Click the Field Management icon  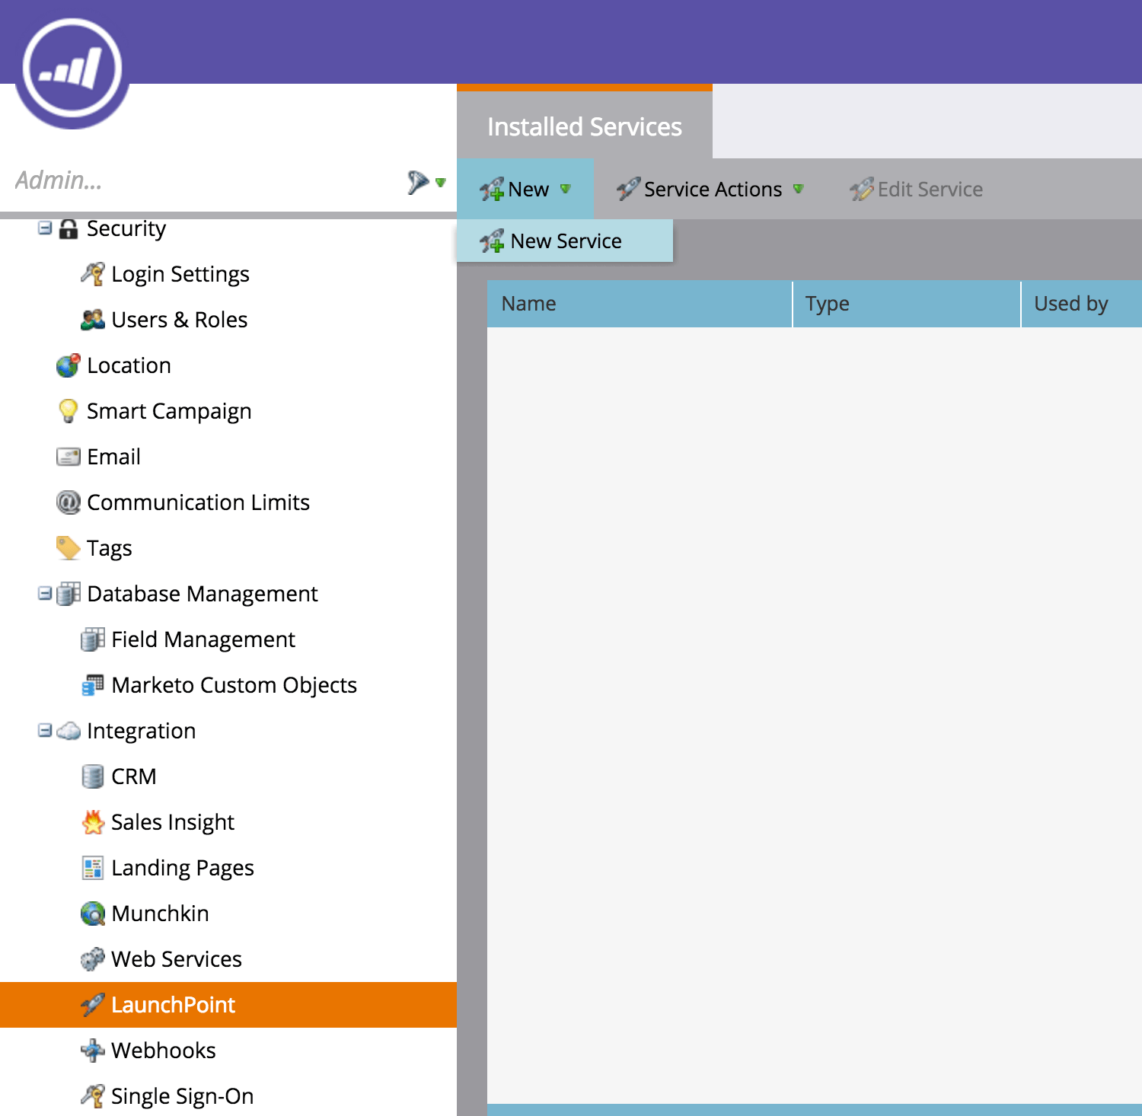click(x=92, y=639)
